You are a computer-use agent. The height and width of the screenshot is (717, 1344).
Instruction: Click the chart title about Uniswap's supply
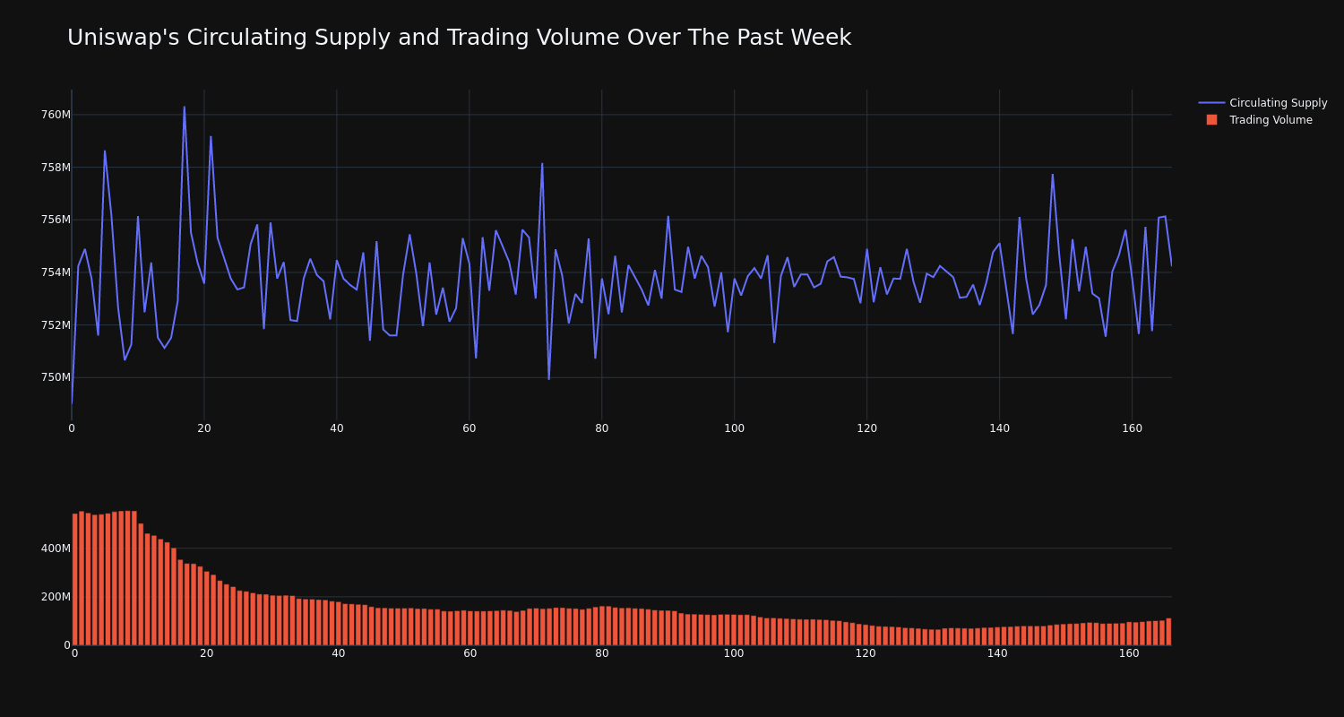[459, 38]
